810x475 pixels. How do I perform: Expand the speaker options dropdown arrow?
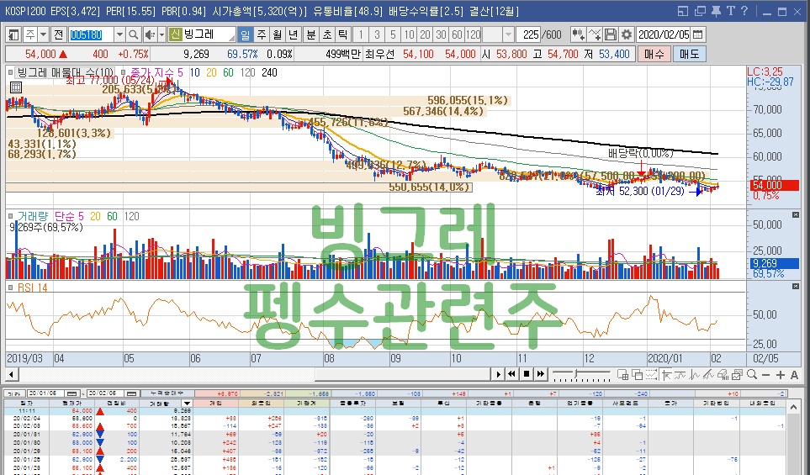pos(161,34)
